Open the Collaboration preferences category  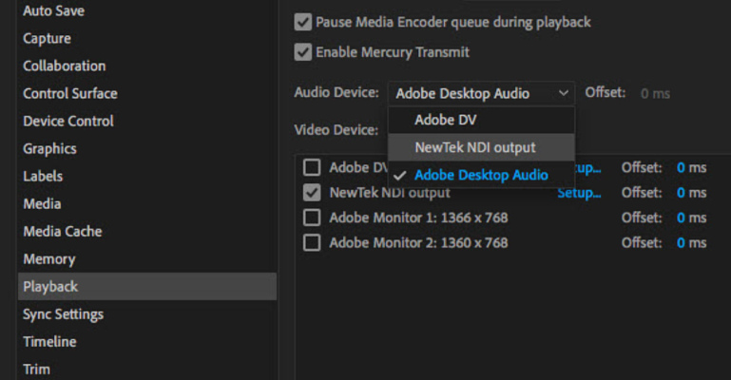(147, 66)
